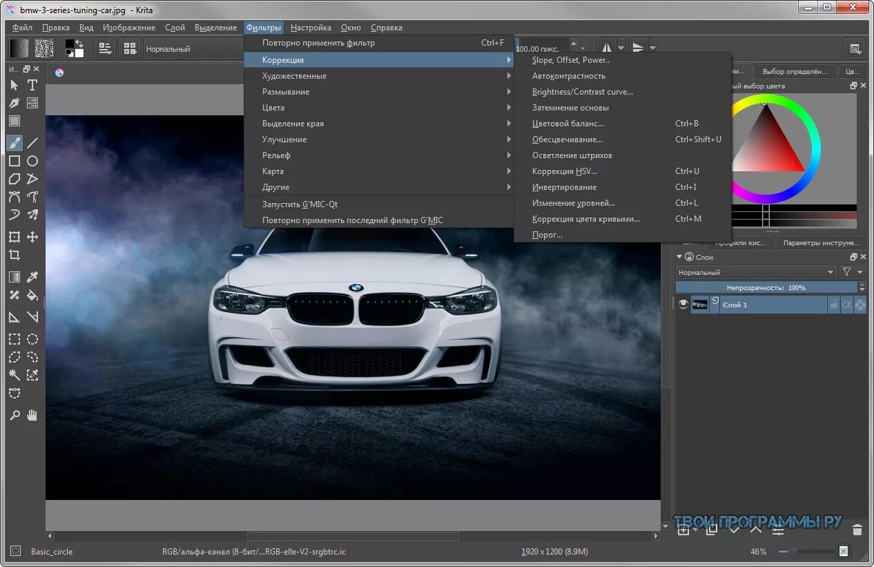This screenshot has height=567, width=874.
Task: Open the brush presets grid icon
Action: 130,48
